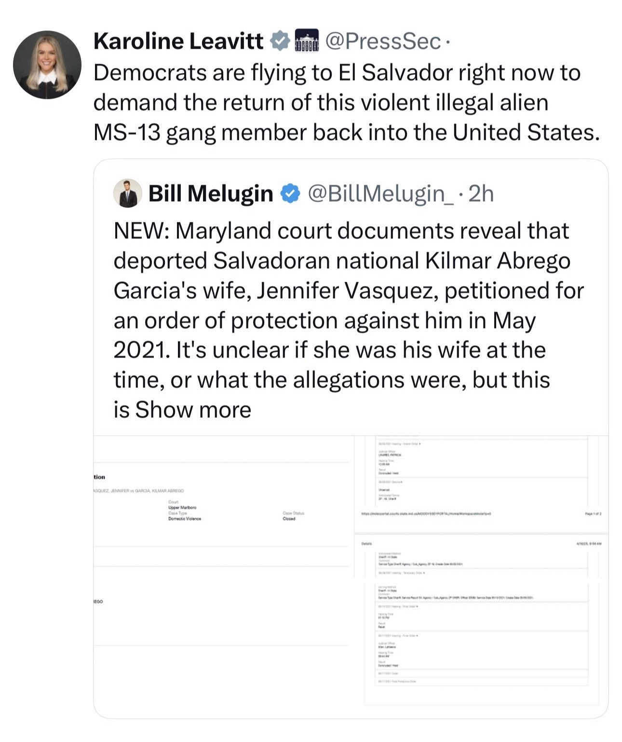Click the 2h timestamp on quoted tweet
Screen dimensions: 622x742
coord(481,194)
